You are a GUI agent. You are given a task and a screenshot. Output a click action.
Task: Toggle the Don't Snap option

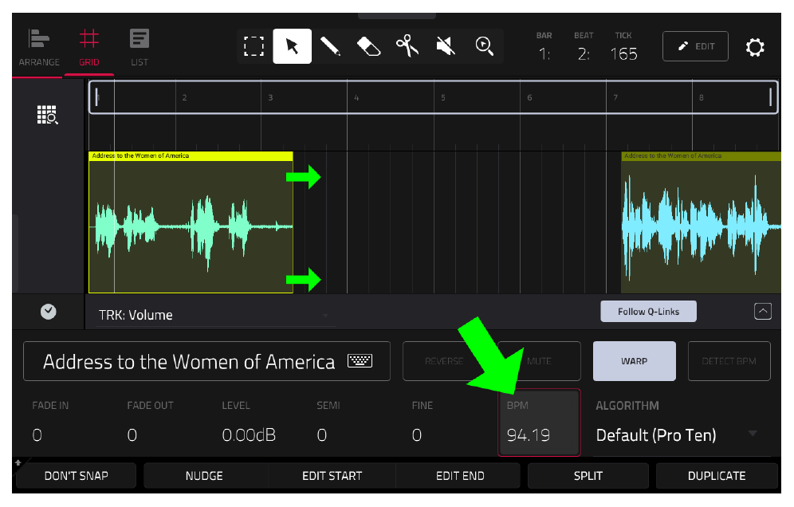[x=76, y=476]
